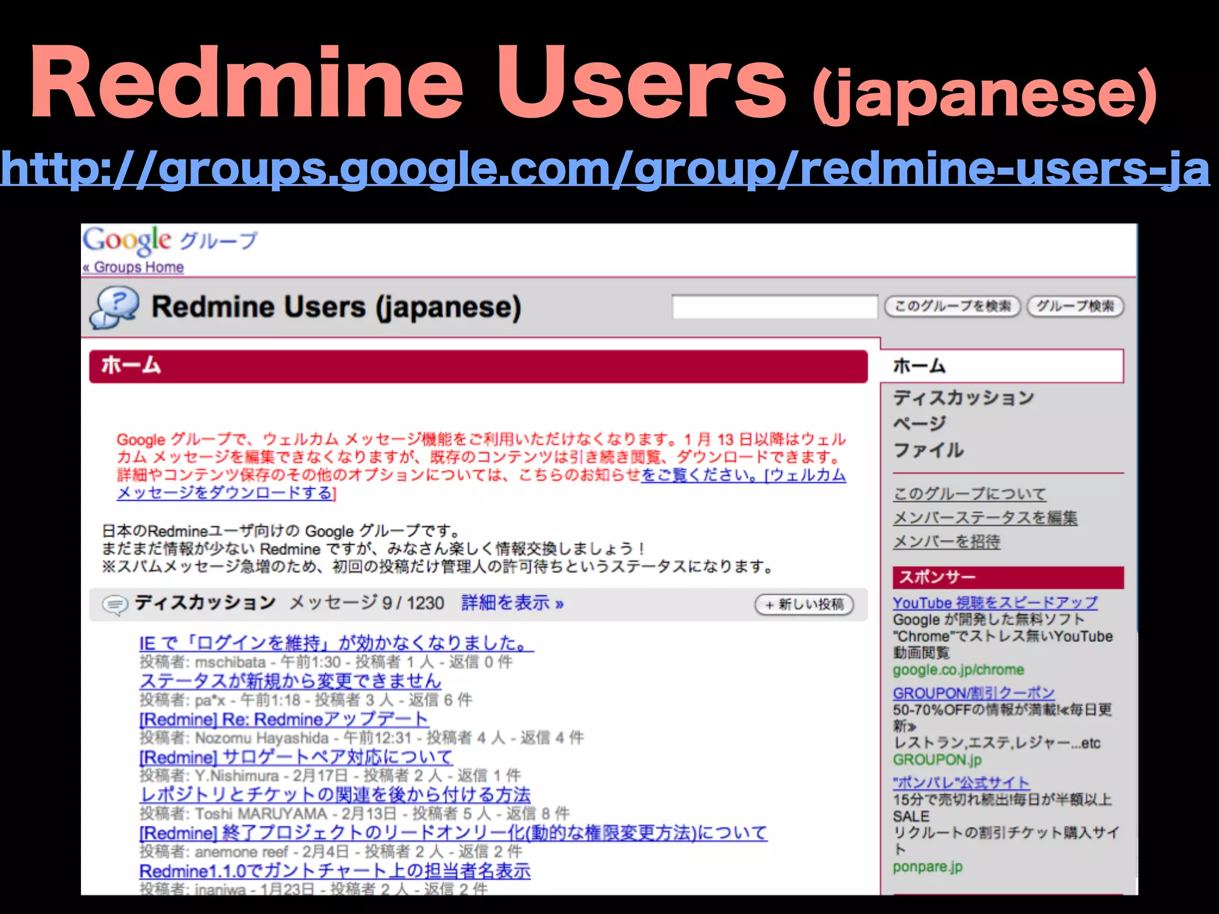
Task: Click the + 新しい投稿 button
Action: (x=804, y=605)
